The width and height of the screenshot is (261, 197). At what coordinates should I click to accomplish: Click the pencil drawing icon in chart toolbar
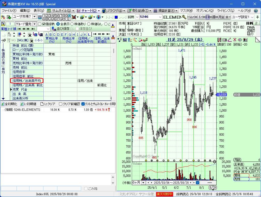click(x=229, y=40)
